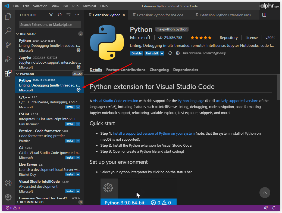Switch to the Changelog tab
Screen dimensions: 282x213
tap(159, 70)
